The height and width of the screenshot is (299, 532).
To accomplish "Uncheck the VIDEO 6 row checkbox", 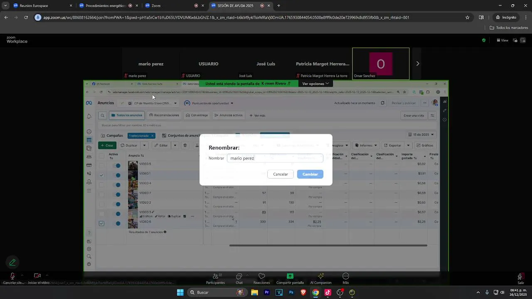I will (101, 223).
